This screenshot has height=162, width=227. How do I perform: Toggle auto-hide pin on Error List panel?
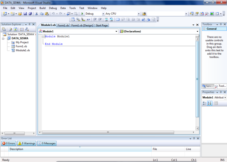click(x=194, y=138)
